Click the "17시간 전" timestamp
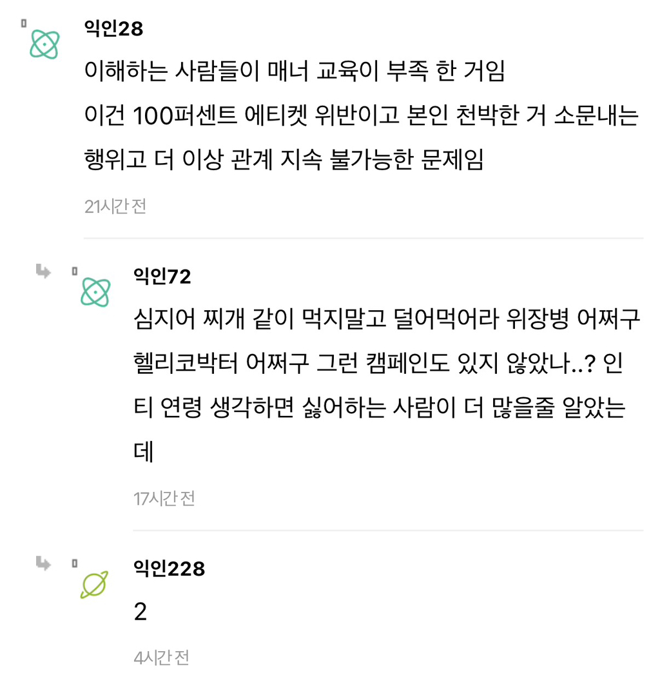The image size is (660, 684). click(x=164, y=498)
